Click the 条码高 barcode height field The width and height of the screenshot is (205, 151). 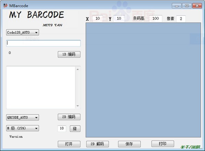click(x=155, y=18)
